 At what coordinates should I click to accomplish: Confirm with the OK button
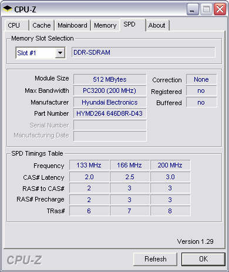203,259
